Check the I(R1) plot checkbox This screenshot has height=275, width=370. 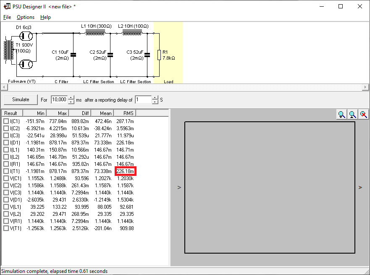click(6, 164)
